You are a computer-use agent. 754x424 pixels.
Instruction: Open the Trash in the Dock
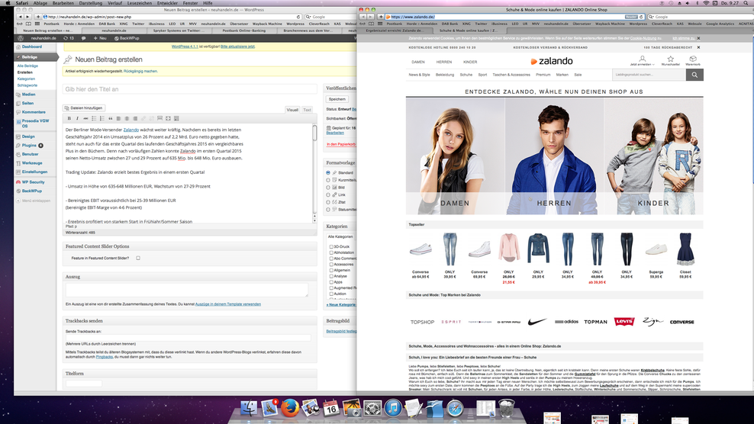pyautogui.click(x=506, y=408)
